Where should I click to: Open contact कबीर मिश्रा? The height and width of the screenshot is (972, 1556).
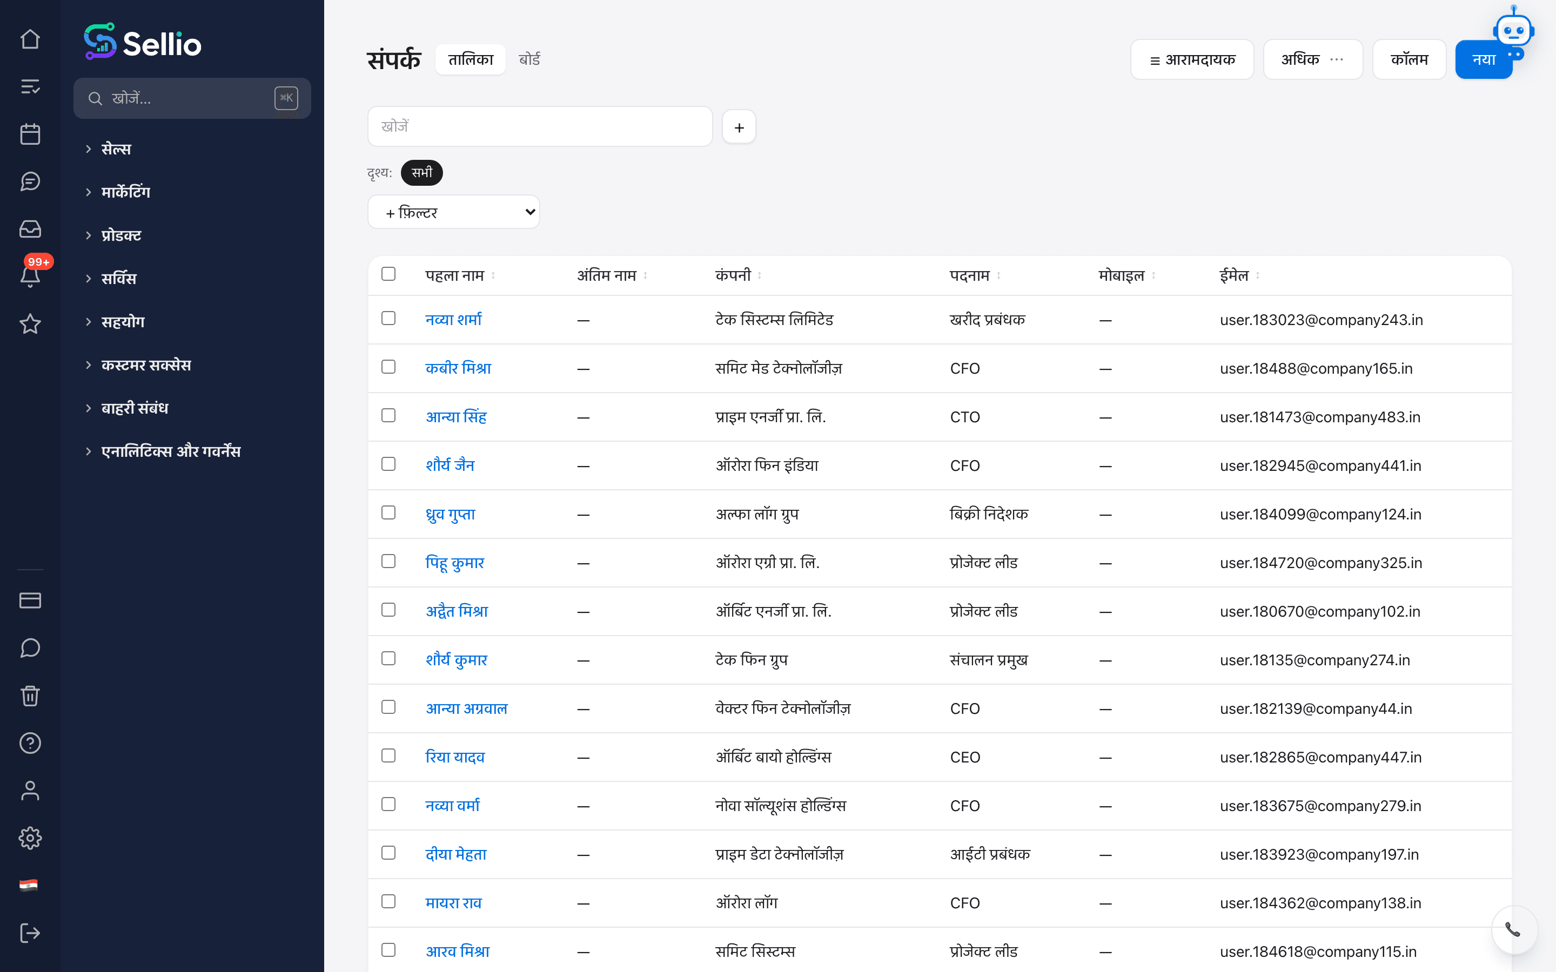point(459,368)
